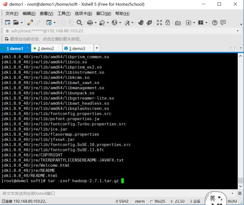The width and height of the screenshot is (244, 205).
Task: Expand the layout icon dropdown arrow
Action: [206, 23]
